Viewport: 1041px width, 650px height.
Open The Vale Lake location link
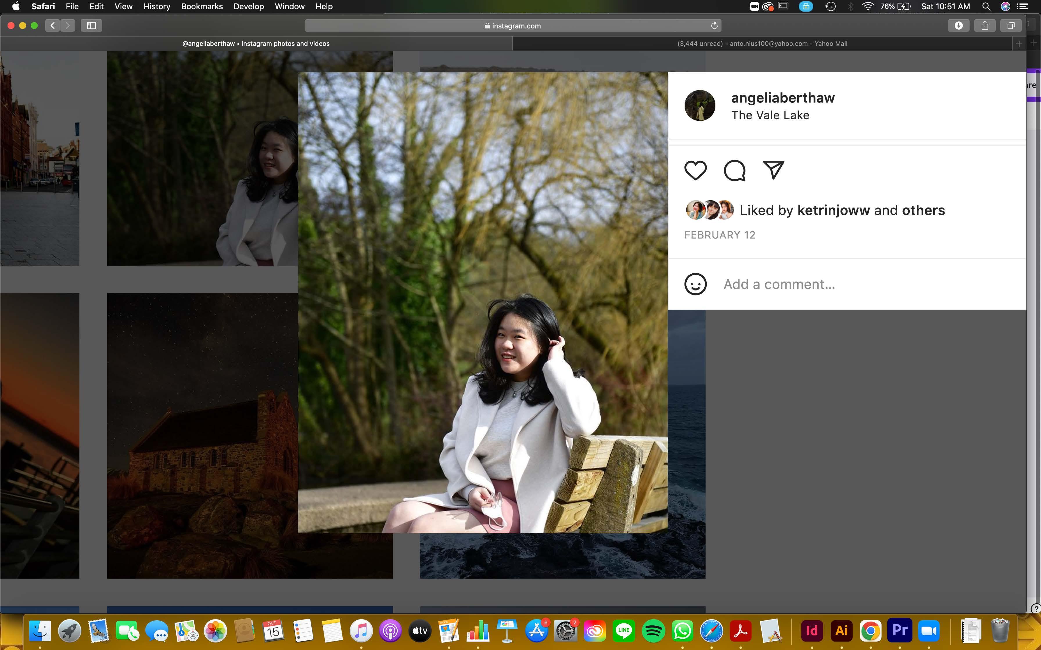(x=770, y=115)
